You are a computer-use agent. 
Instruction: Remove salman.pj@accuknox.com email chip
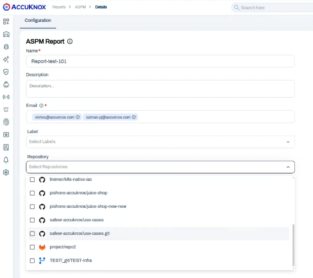pos(134,117)
